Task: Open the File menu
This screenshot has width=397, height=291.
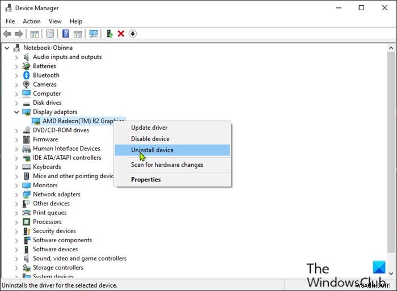Action: [10, 22]
